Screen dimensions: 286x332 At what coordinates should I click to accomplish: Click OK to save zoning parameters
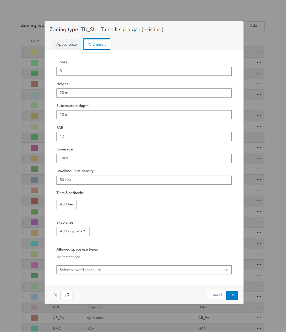tap(232, 295)
